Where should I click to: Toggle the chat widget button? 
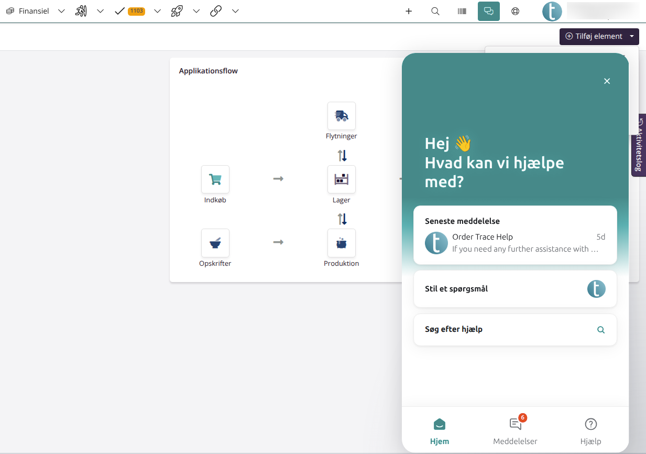point(489,11)
